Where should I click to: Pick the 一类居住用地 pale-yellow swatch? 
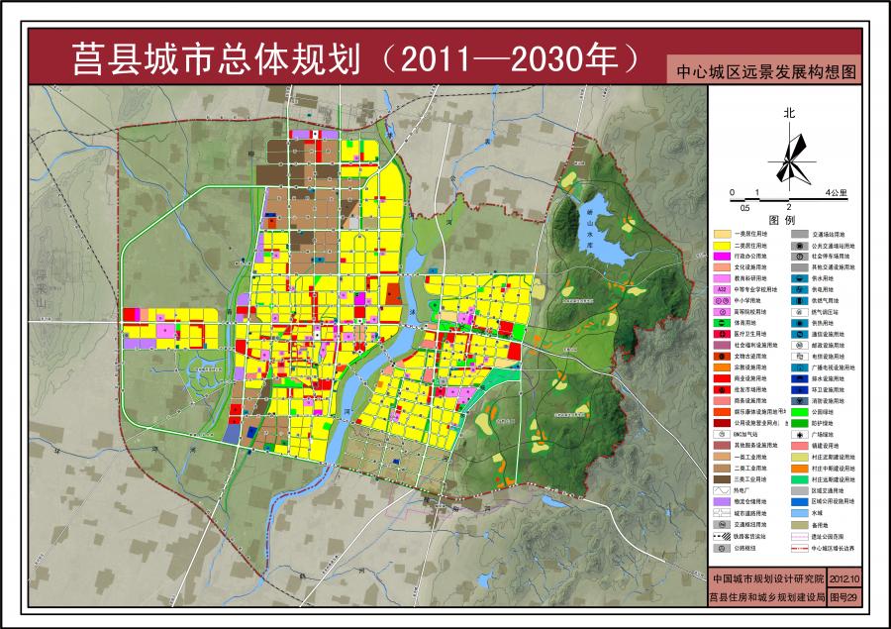[723, 234]
